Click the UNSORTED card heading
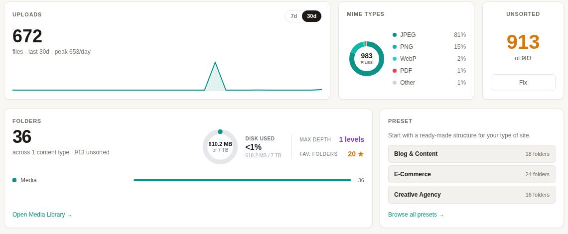The width and height of the screenshot is (568, 234). pos(523,14)
